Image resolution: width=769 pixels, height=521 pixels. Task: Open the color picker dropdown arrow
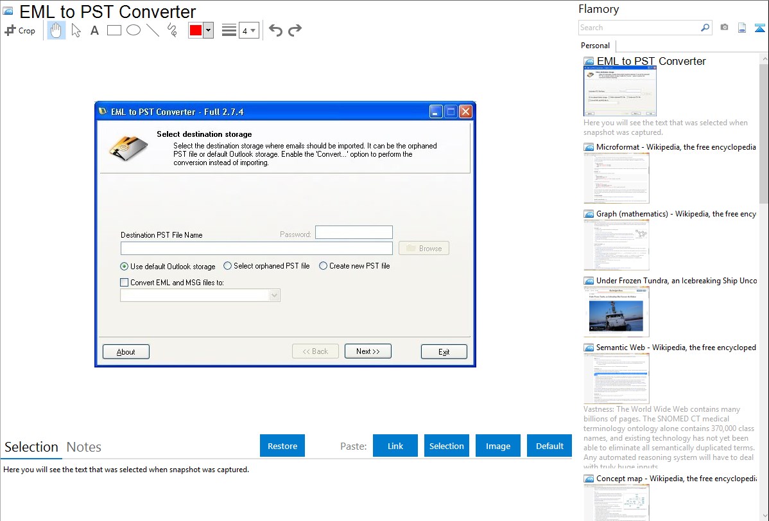coord(208,30)
